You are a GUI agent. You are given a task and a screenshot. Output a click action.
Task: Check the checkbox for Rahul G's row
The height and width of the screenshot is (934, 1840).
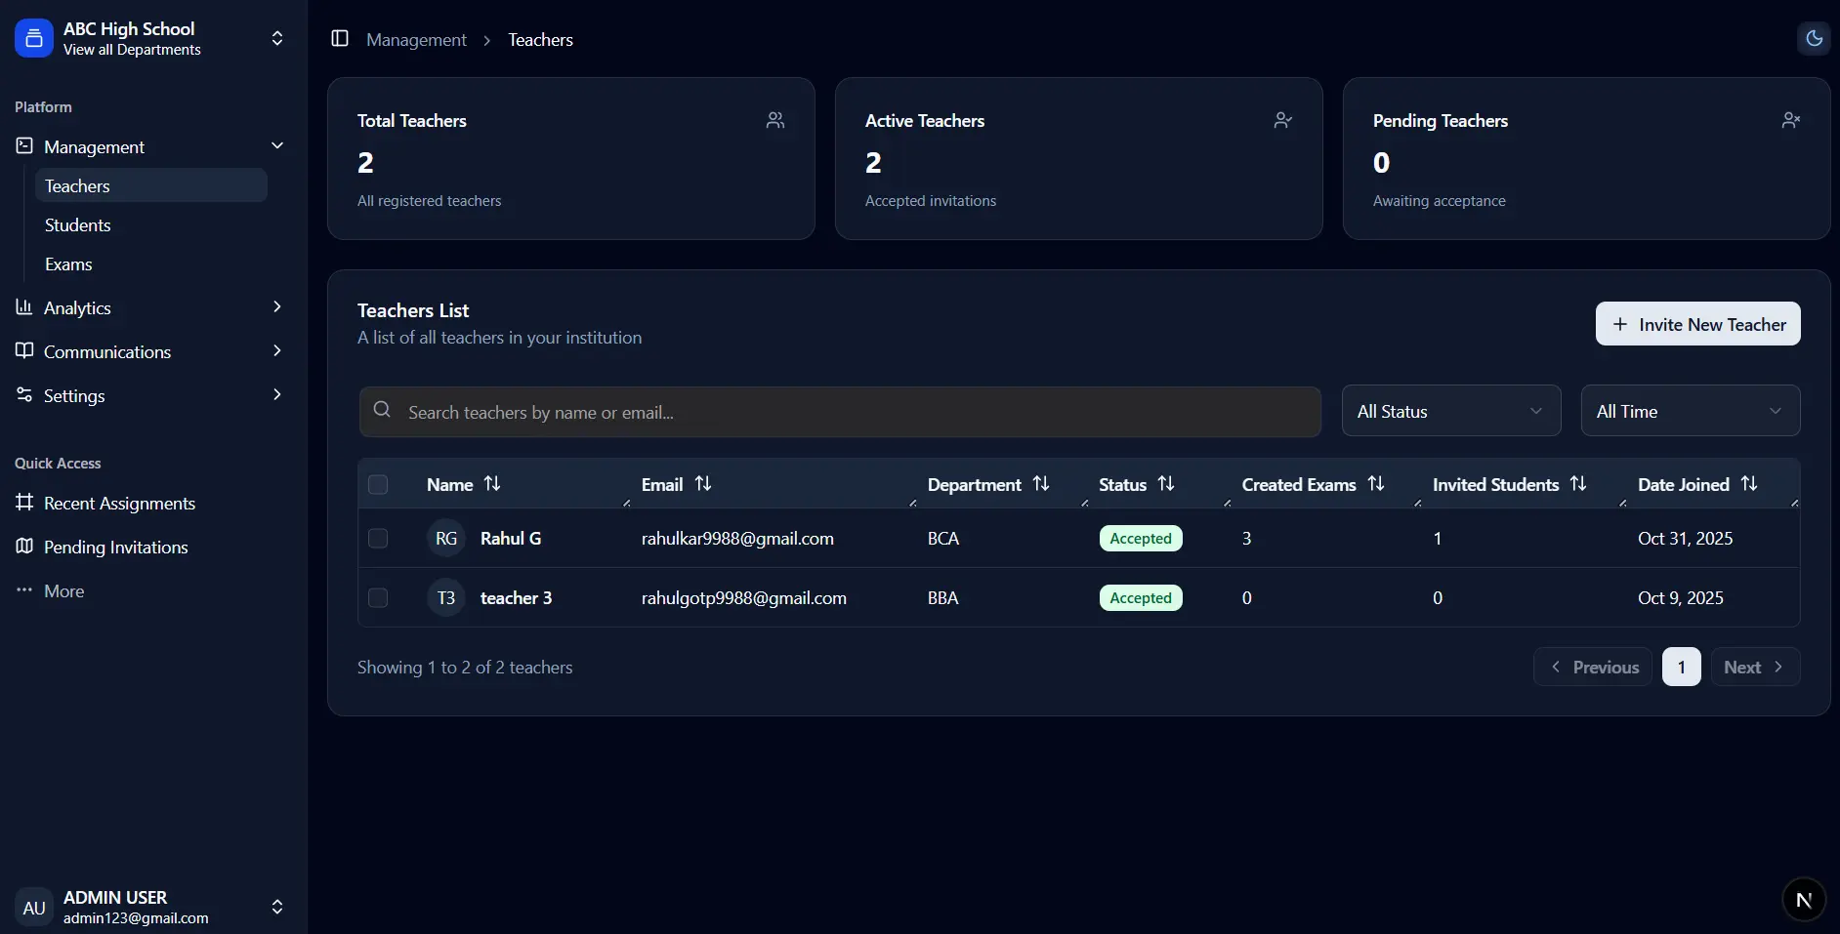click(378, 538)
